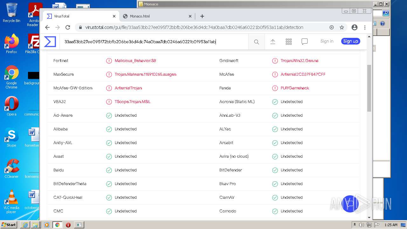The height and width of the screenshot is (229, 407).
Task: Open CCleaner desktop icon
Action: tap(11, 169)
